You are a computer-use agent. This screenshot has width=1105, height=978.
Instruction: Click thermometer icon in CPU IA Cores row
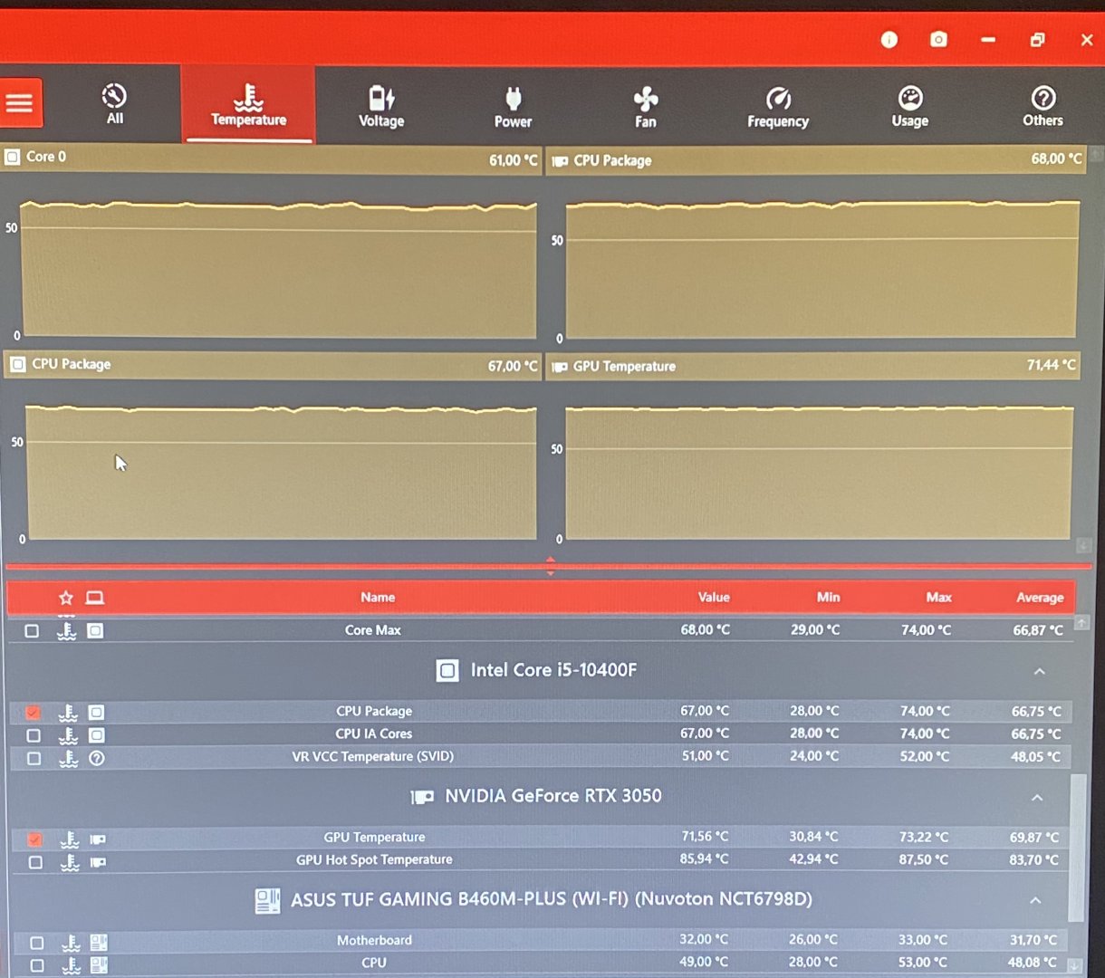pos(68,735)
